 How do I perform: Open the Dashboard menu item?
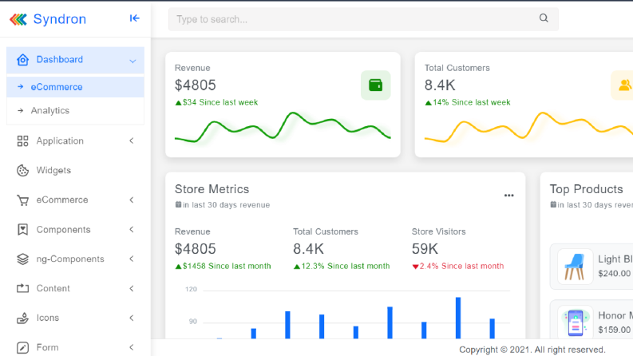pyautogui.click(x=75, y=60)
